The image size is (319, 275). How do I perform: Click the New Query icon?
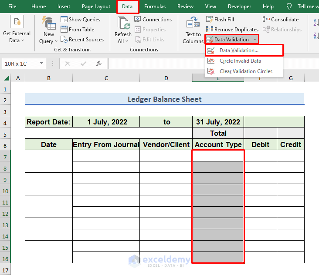pyautogui.click(x=49, y=23)
